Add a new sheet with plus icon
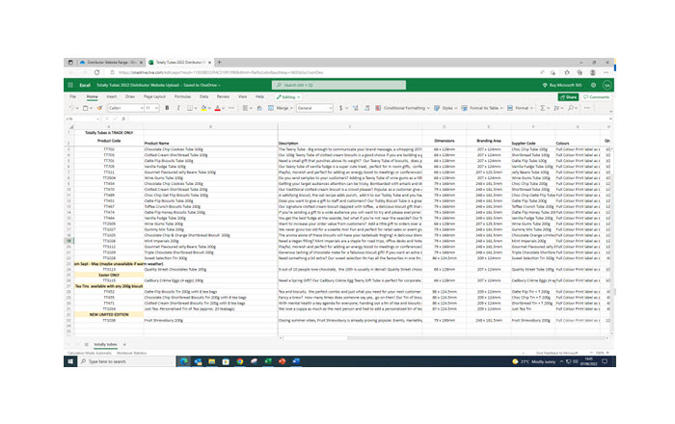The image size is (675, 424). tap(124, 344)
